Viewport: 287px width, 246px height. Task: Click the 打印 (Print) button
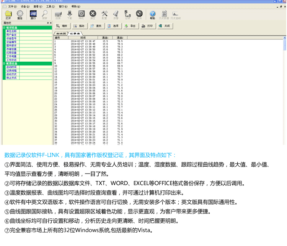[147, 26]
